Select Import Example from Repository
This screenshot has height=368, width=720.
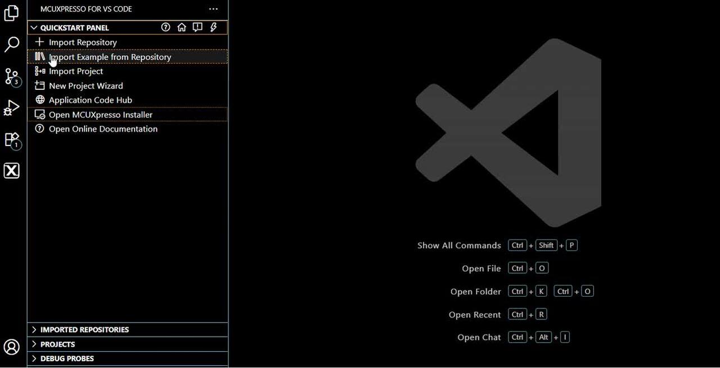110,57
